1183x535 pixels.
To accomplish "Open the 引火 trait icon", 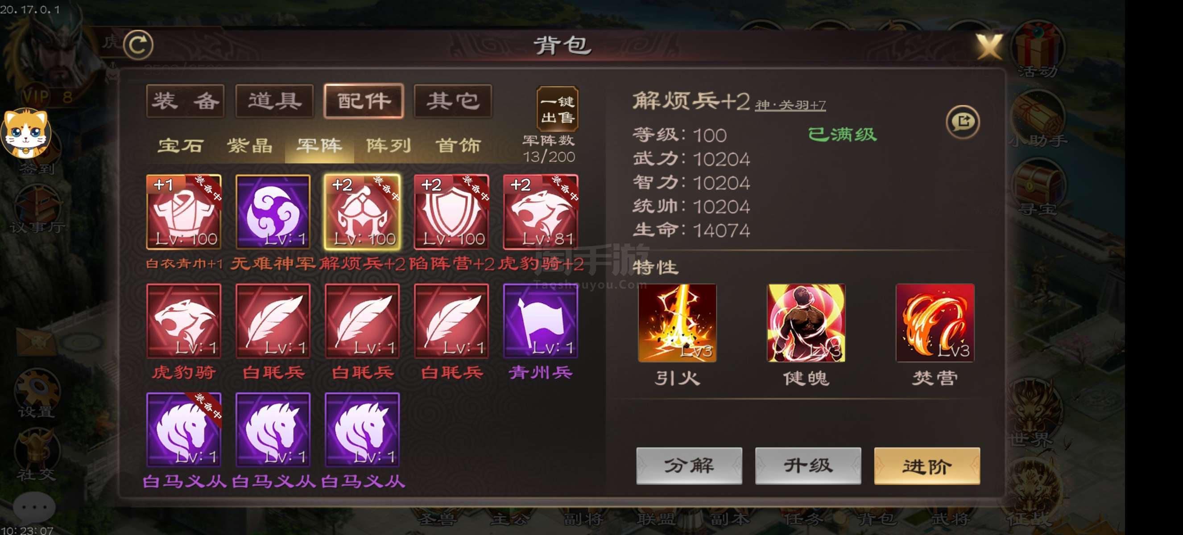I will 677,323.
